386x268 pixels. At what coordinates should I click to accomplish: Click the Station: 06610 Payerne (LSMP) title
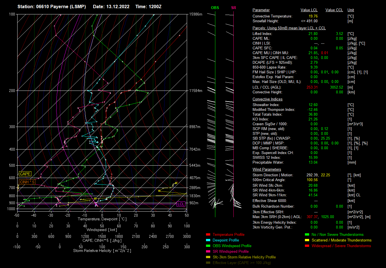[52, 6]
